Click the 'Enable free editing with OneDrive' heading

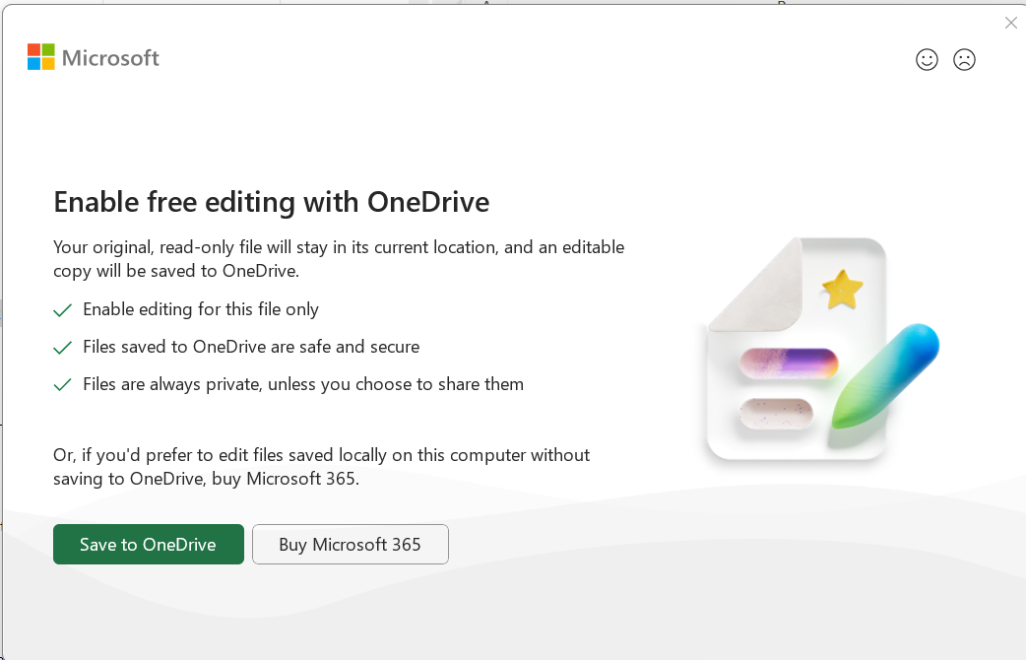pos(271,202)
